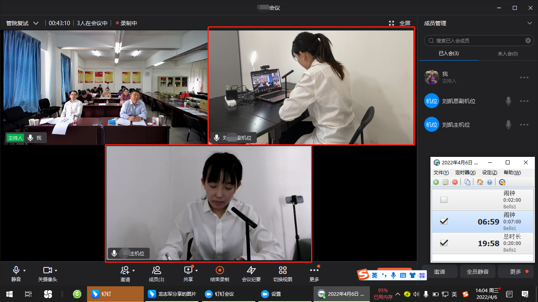This screenshot has width=538, height=302.
Task: Expand the 管院复试 meeting info dropdown
Action: point(36,23)
